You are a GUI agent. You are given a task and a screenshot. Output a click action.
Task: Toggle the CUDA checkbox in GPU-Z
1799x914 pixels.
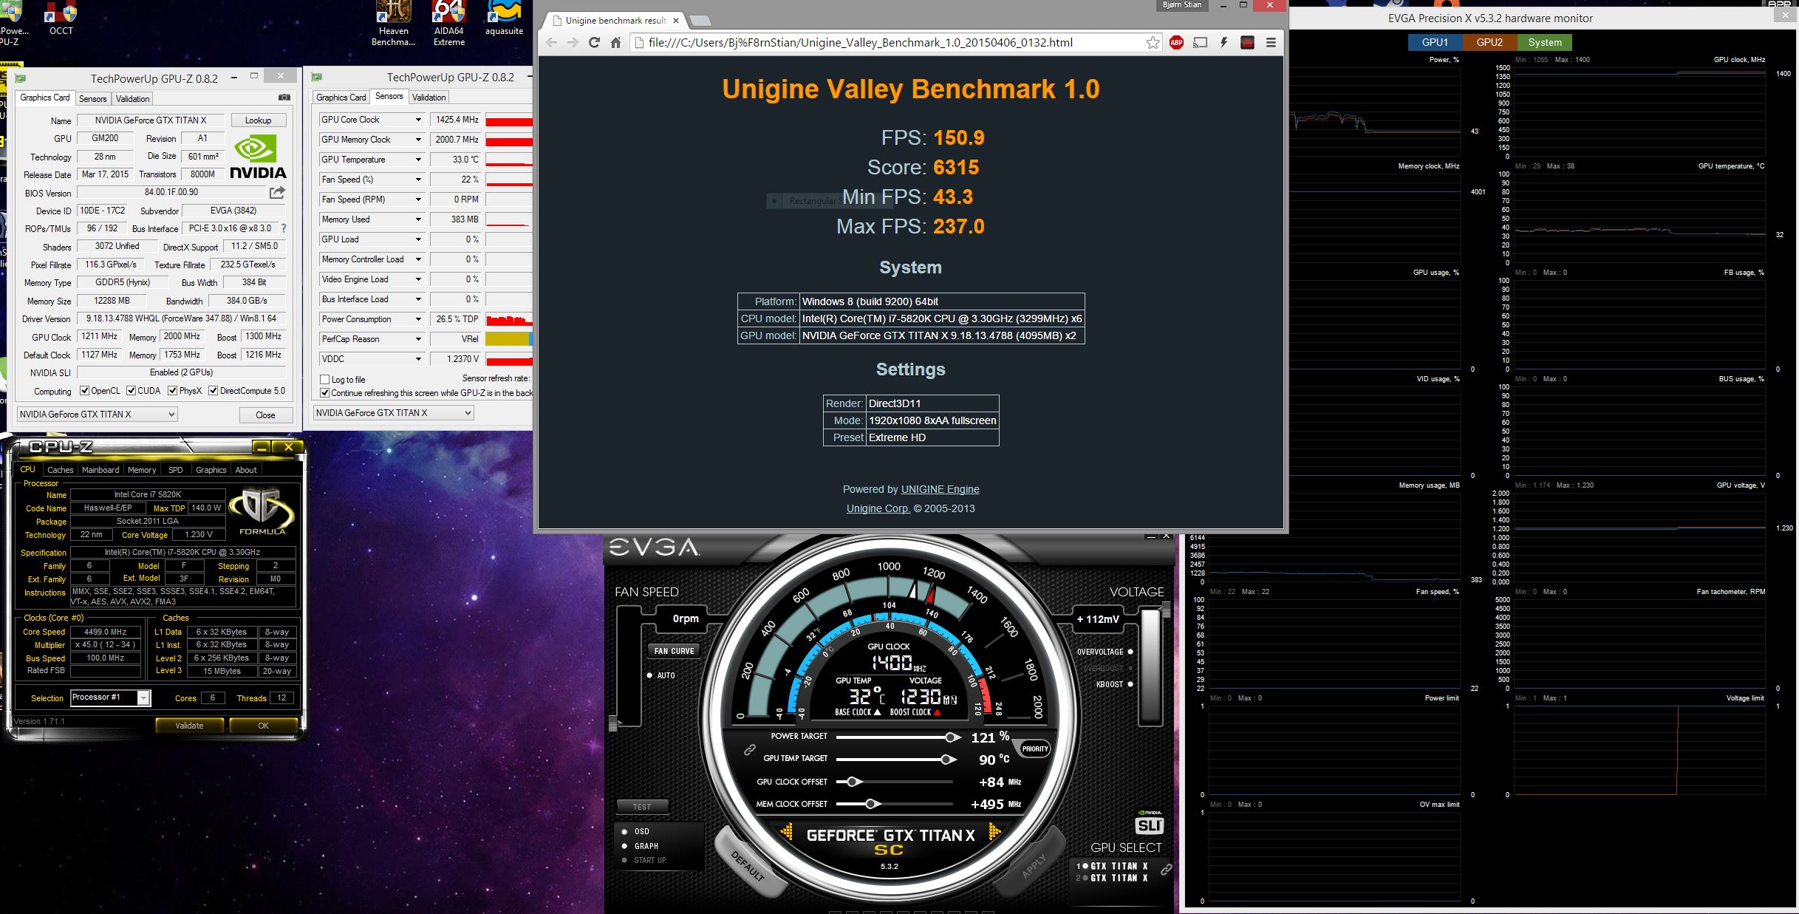(131, 391)
